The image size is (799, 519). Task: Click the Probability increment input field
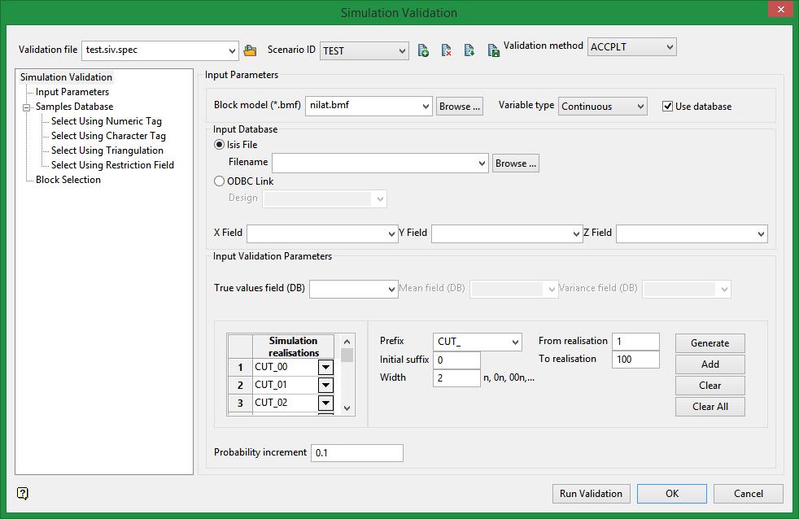coord(357,453)
